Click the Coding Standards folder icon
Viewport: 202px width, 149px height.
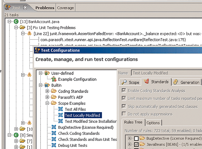54,91
